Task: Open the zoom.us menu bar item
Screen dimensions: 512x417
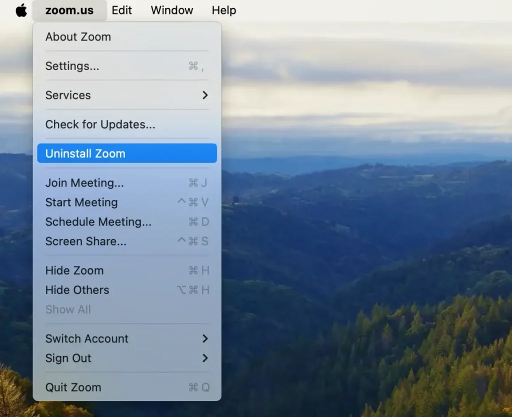Action: click(x=69, y=10)
